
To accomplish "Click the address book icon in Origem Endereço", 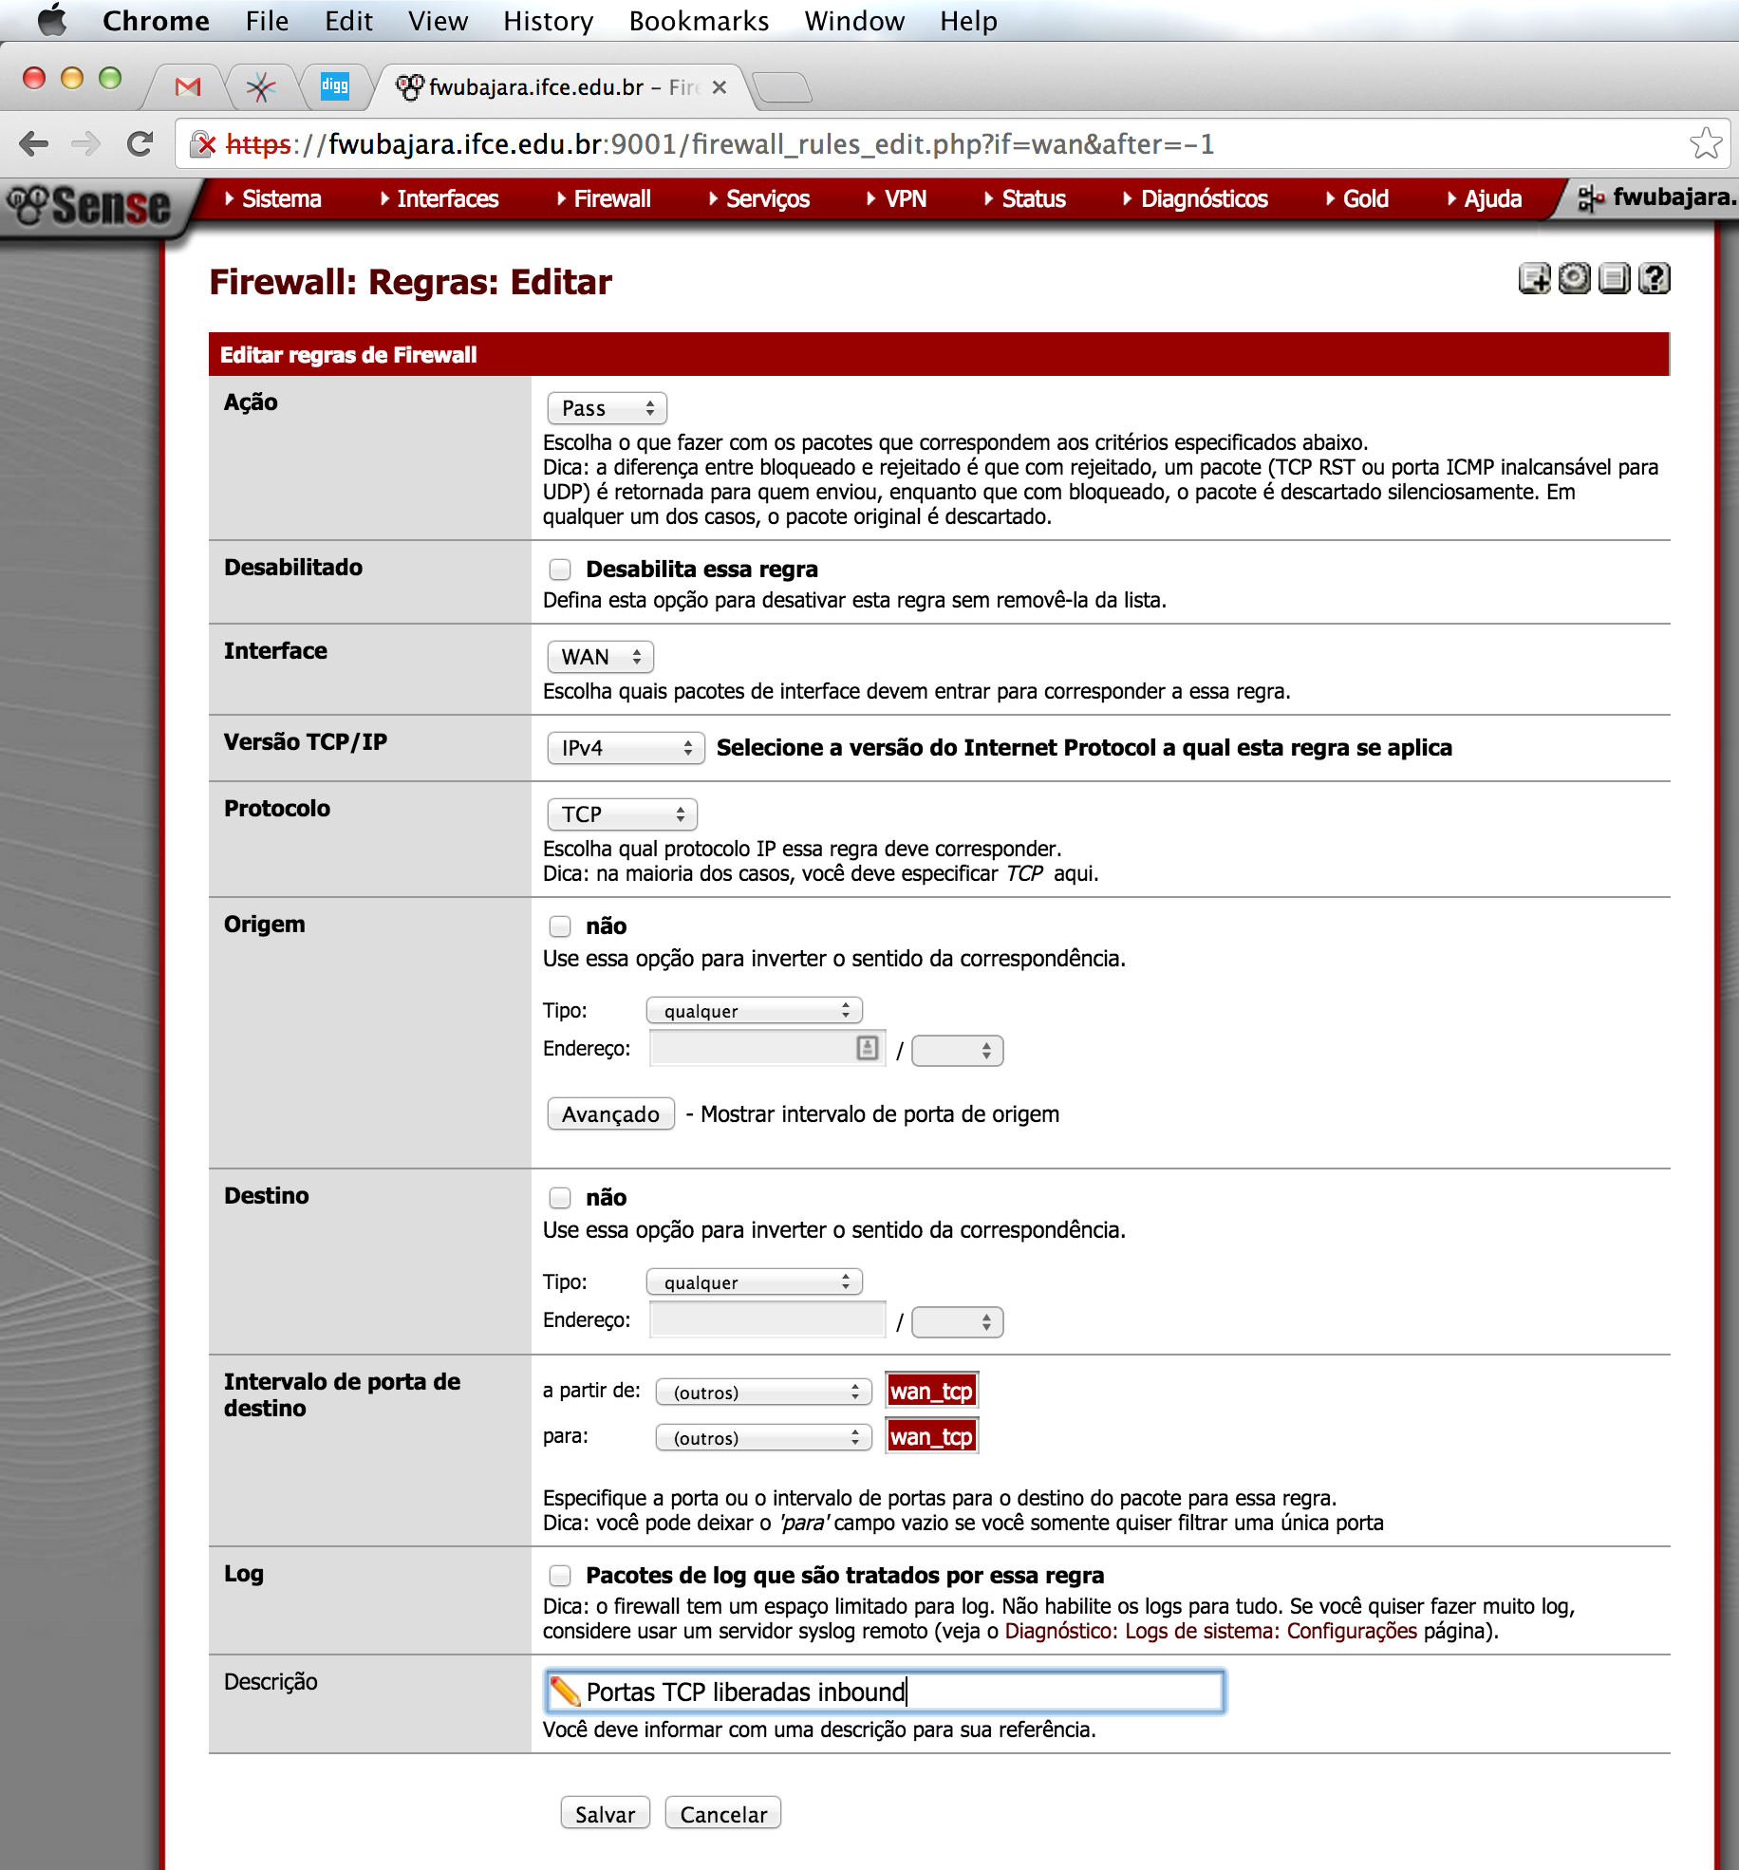I will click(867, 1047).
